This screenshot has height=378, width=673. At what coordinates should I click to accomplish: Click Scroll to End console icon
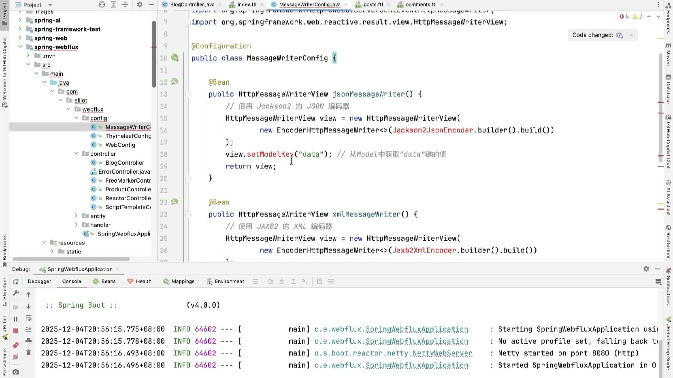tap(28, 329)
